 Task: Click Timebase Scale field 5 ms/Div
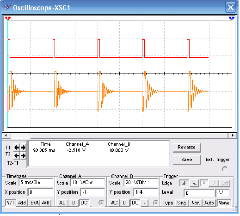click(36, 182)
